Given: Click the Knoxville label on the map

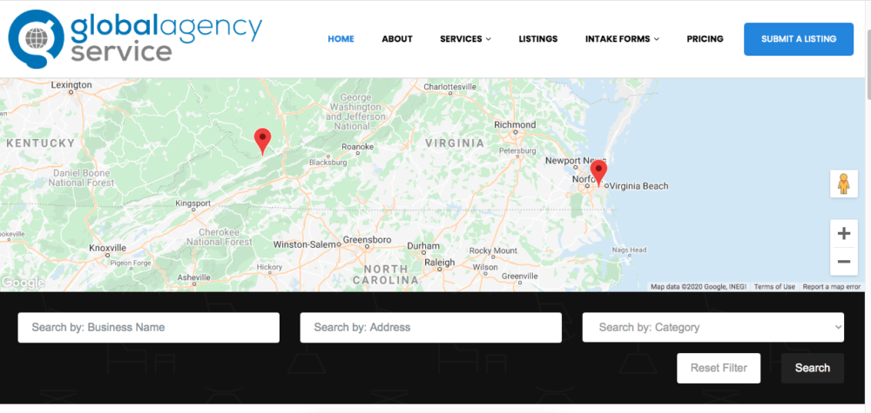Looking at the screenshot, I should tap(108, 248).
